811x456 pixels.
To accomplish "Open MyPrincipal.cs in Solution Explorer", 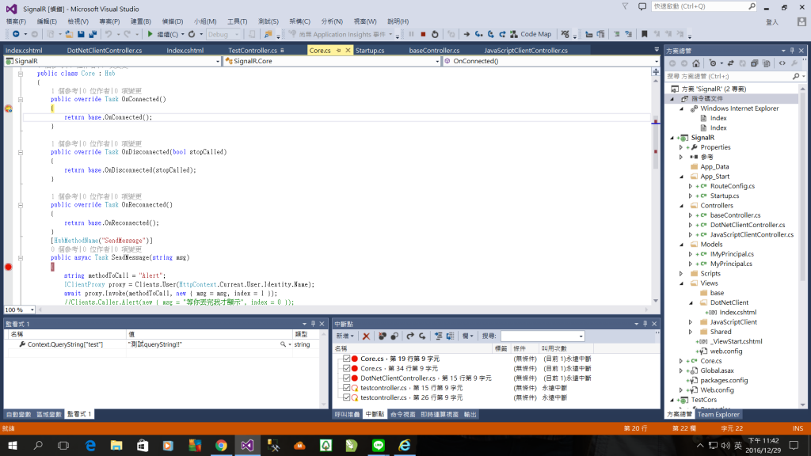I will 731,264.
